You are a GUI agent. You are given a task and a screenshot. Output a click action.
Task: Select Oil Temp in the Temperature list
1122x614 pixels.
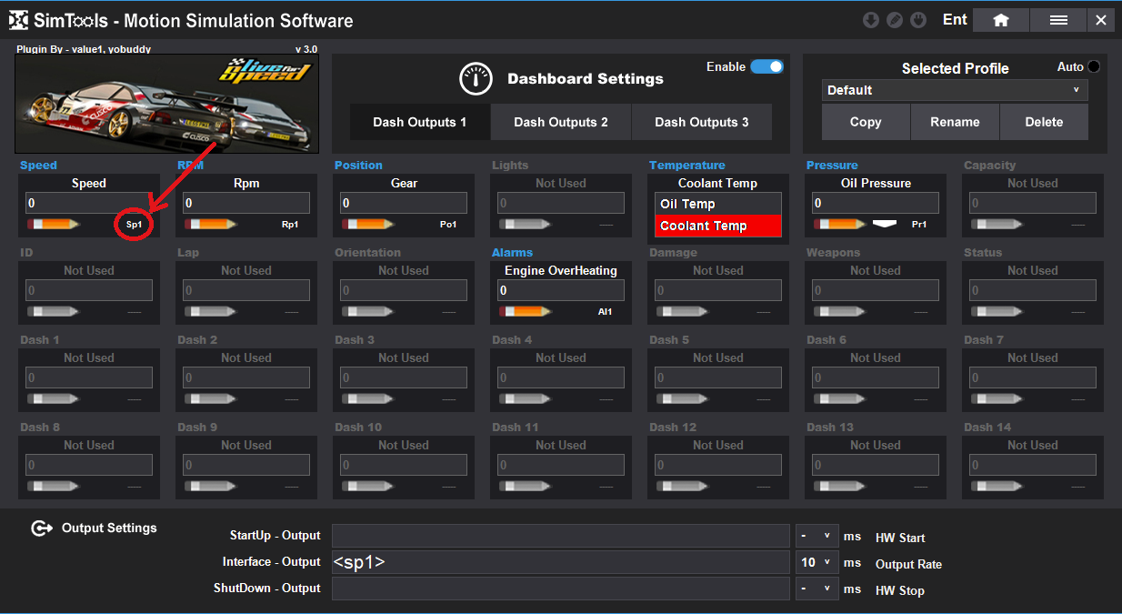tap(718, 204)
